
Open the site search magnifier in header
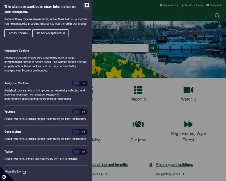coord(217,15)
